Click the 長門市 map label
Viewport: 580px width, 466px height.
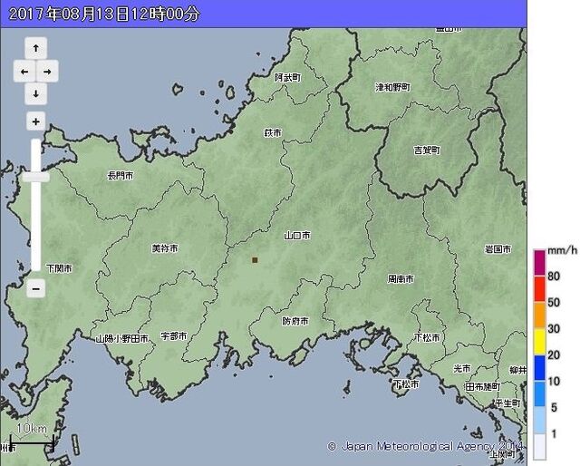pyautogui.click(x=121, y=176)
